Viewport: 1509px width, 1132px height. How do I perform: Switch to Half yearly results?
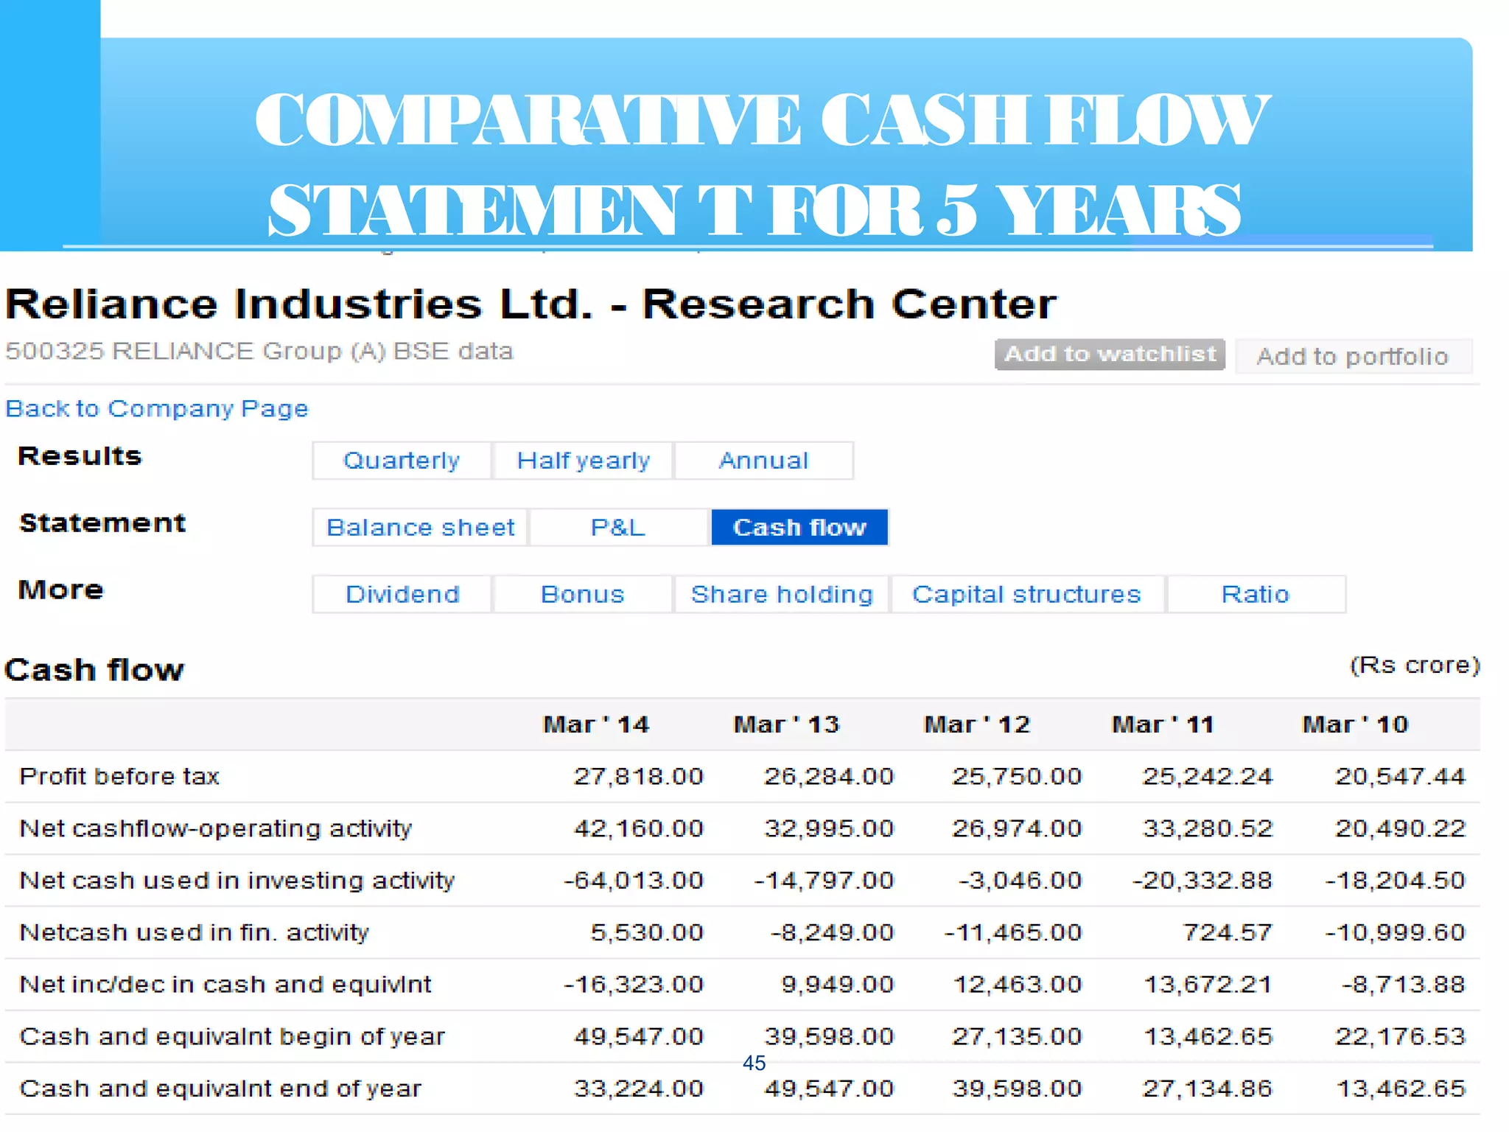pyautogui.click(x=583, y=461)
